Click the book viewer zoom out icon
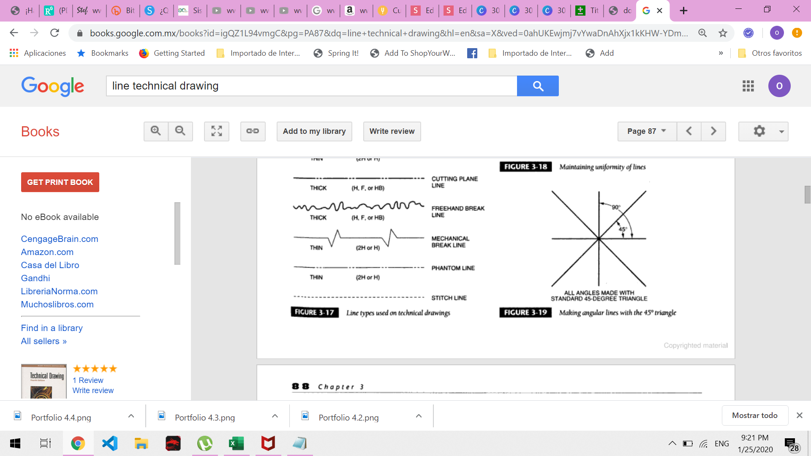The height and width of the screenshot is (456, 811). tap(180, 131)
